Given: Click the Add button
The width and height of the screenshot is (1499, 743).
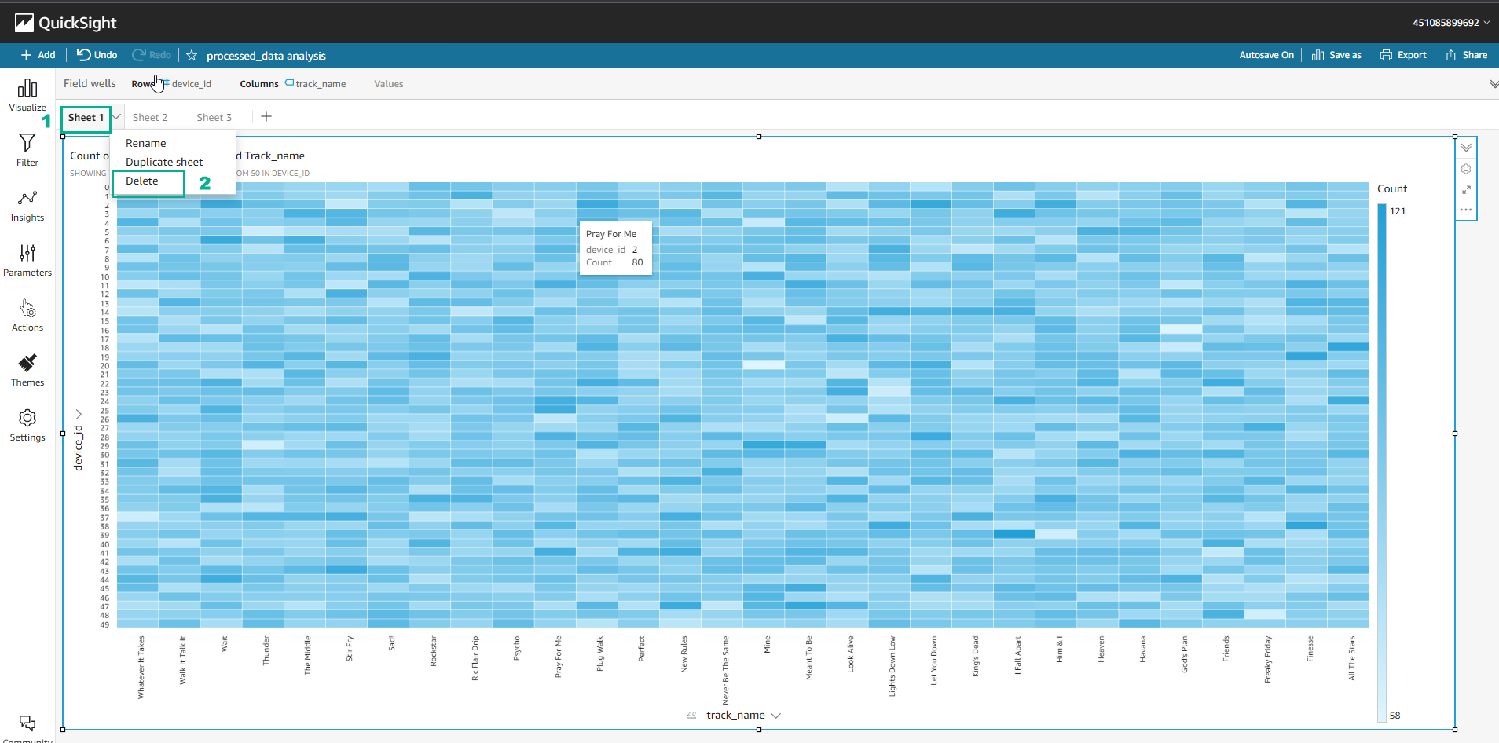Looking at the screenshot, I should (38, 55).
